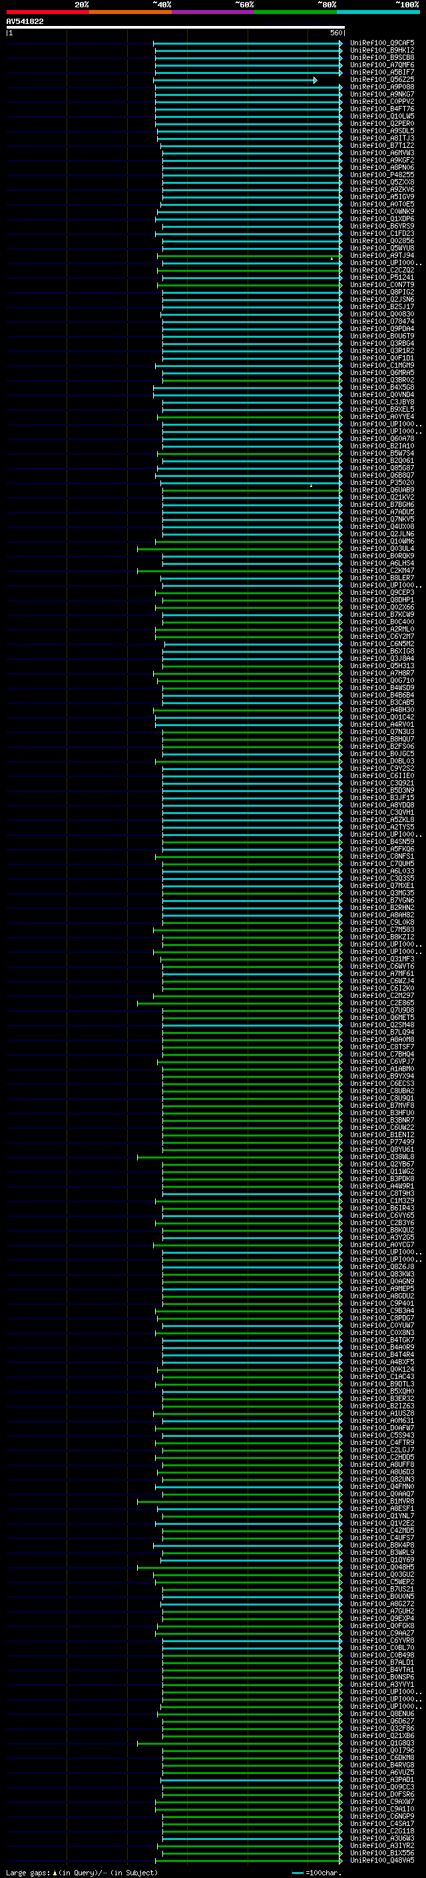
Task: Open hit UniRef100_P48255
Action: click(x=382, y=175)
